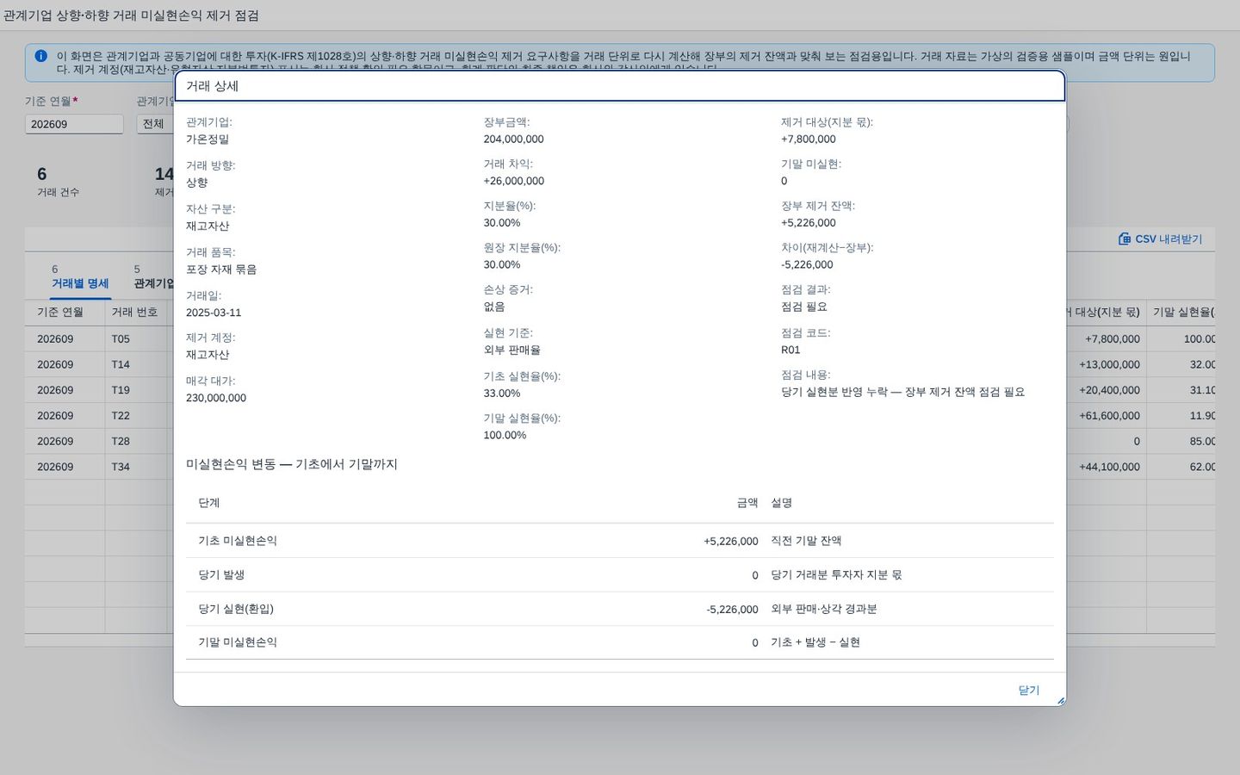Click the 기말 미실현손익 row label
This screenshot has height=775, width=1240.
(x=238, y=642)
